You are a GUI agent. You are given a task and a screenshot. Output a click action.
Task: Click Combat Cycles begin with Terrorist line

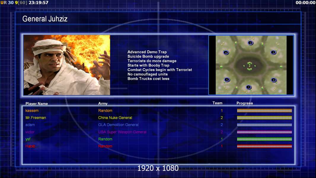tap(159, 70)
